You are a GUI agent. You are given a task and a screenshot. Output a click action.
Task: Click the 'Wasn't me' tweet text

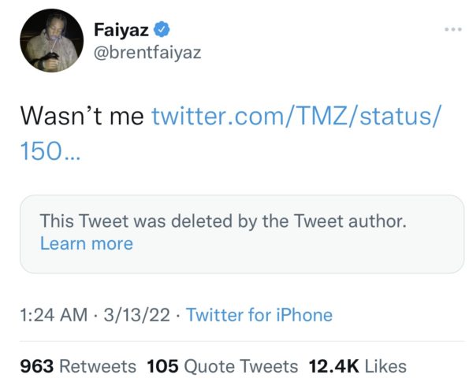pyautogui.click(x=82, y=116)
